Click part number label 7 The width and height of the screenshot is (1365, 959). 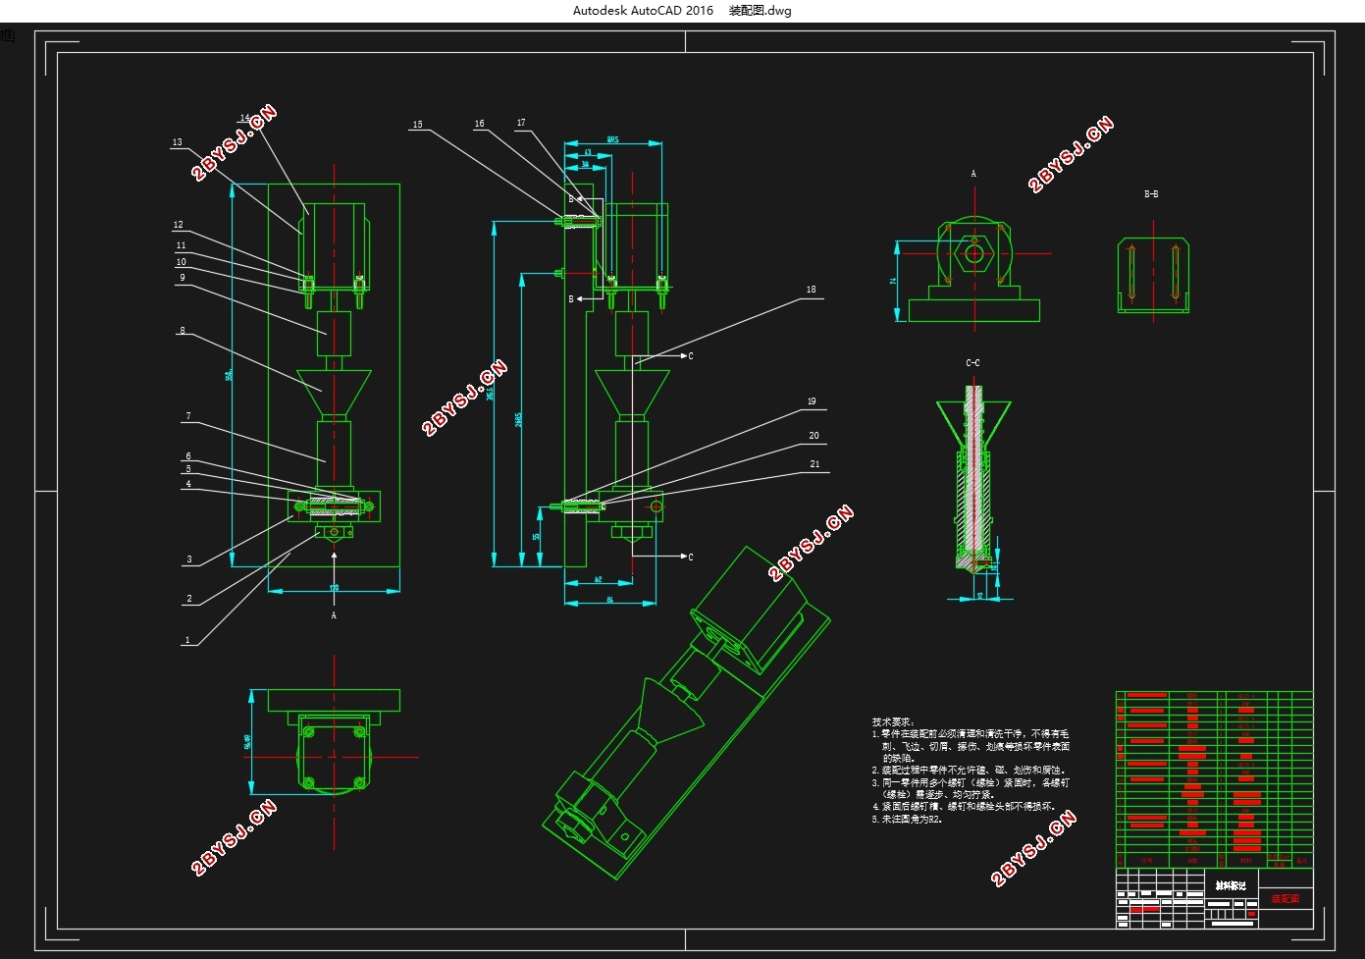pyautogui.click(x=188, y=416)
